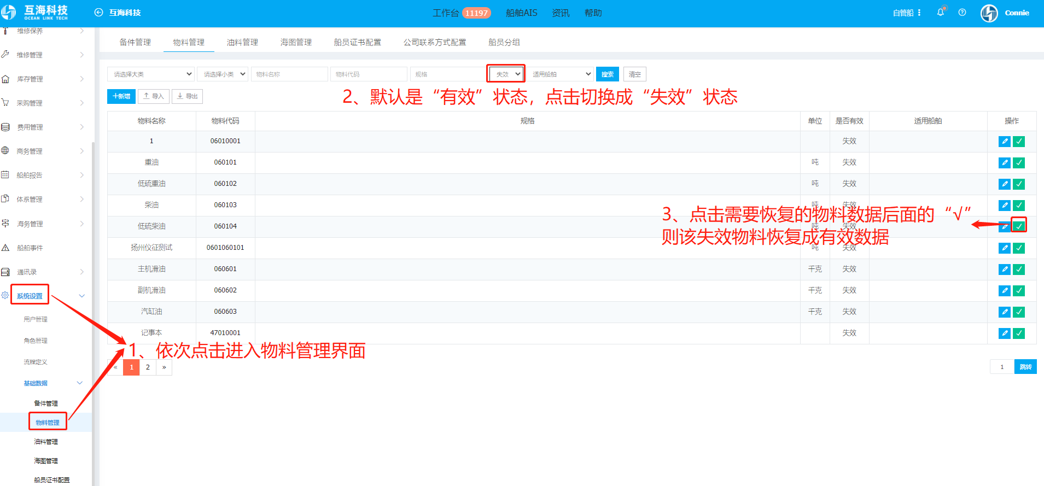Viewport: 1044px width, 486px height.
Task: Restore 记事本 using the green checkmark
Action: click(1019, 333)
